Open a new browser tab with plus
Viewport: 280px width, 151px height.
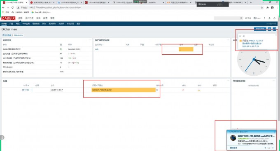point(251,2)
